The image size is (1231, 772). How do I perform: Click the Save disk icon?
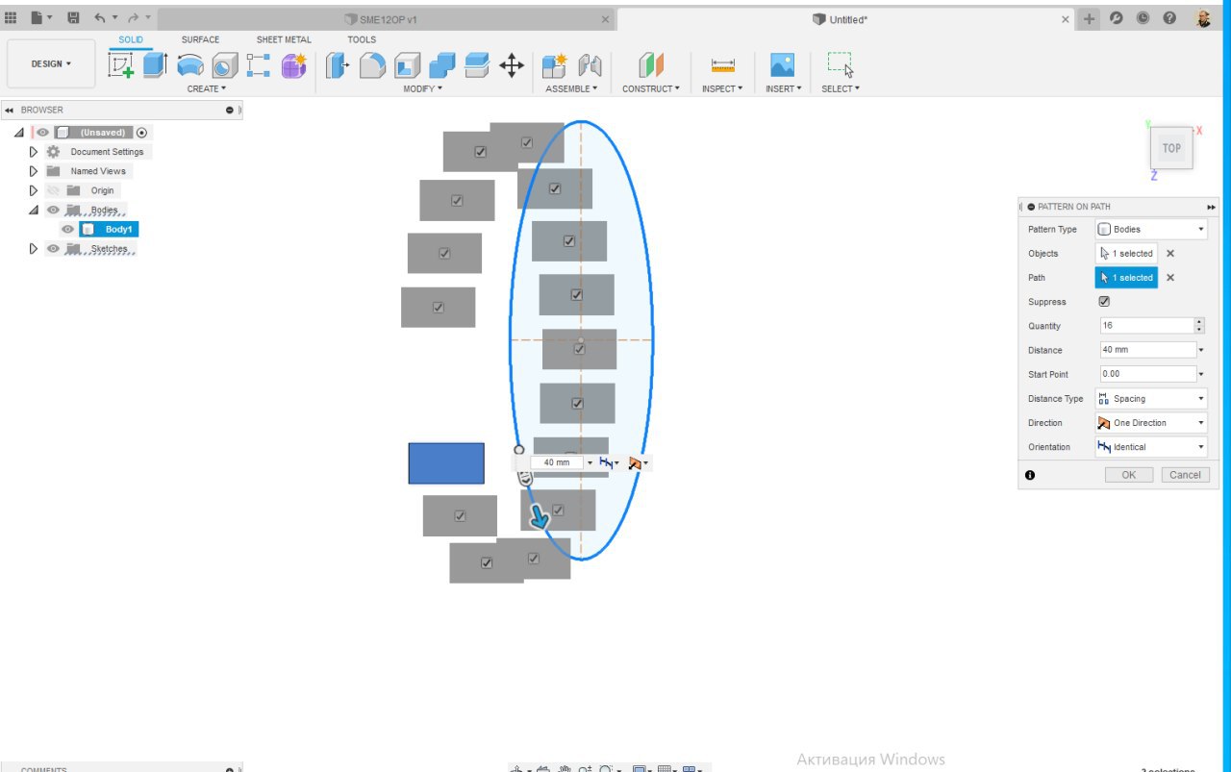point(73,18)
